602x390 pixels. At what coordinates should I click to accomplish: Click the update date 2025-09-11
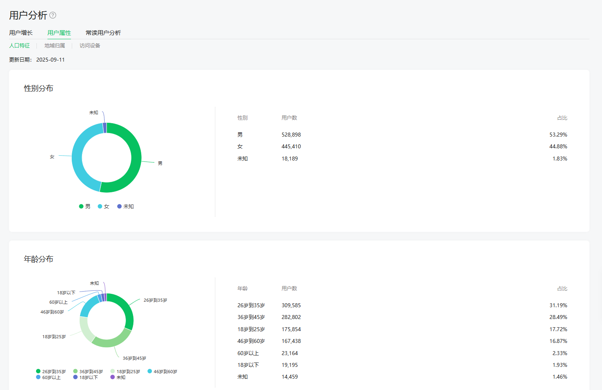(x=51, y=60)
